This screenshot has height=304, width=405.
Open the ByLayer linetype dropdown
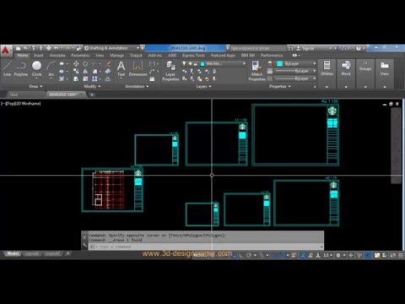point(295,79)
